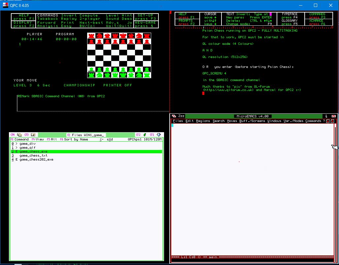Screen dimensions: 339x265
Task: Click the SBASIC Command Channel input window
Action: (93, 103)
